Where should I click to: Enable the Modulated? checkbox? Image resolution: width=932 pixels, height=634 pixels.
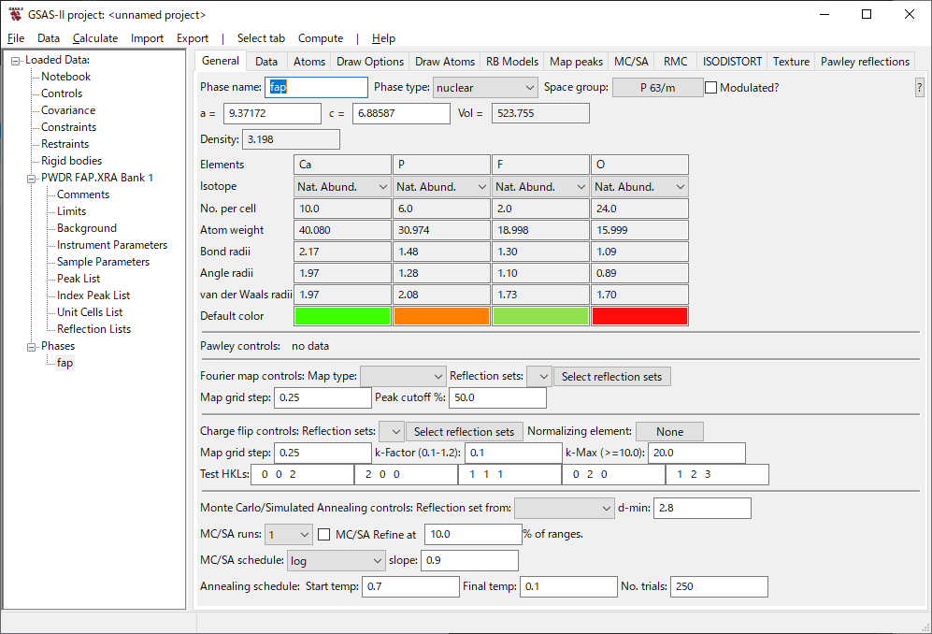pos(711,88)
